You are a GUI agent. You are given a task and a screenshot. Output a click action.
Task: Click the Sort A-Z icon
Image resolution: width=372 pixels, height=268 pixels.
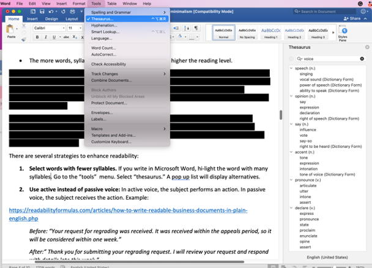pos(186,28)
